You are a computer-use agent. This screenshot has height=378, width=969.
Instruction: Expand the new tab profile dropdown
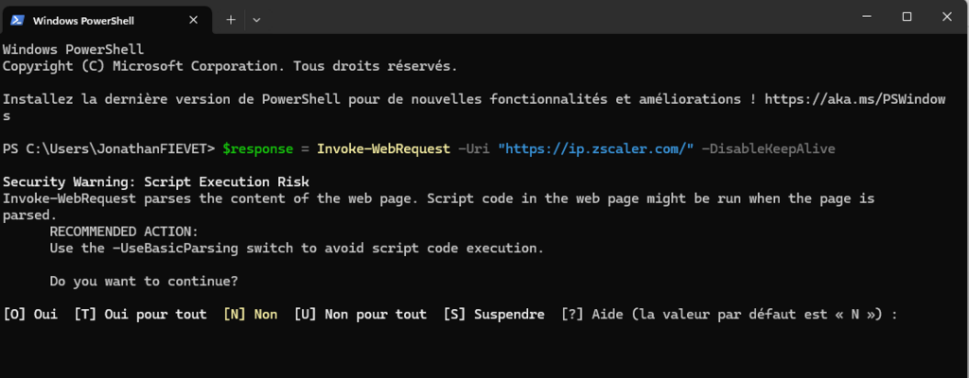tap(256, 18)
